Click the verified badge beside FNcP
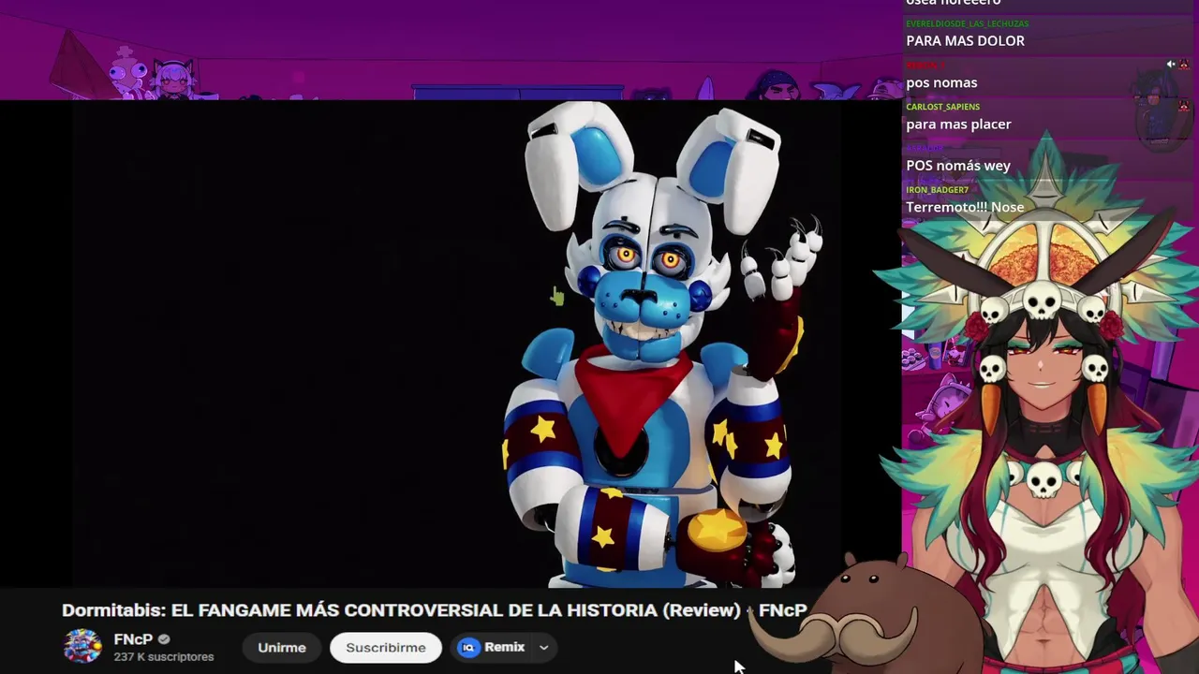The image size is (1199, 674). pyautogui.click(x=164, y=639)
